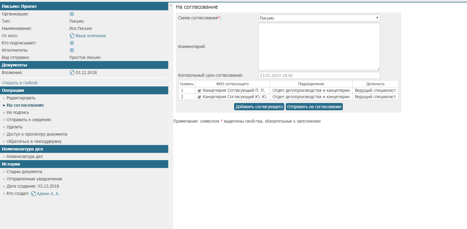Click Отдел делопроизводства cell in level 1 row

311,90
